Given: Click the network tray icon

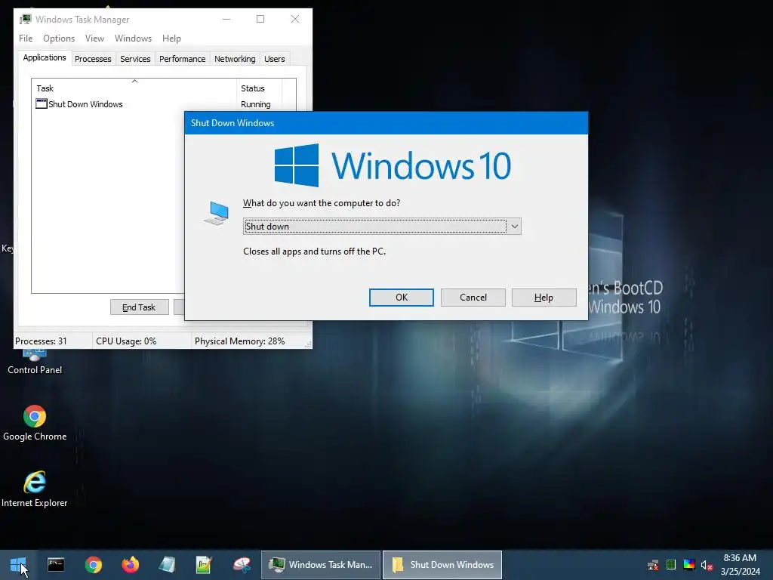Looking at the screenshot, I should coord(653,565).
